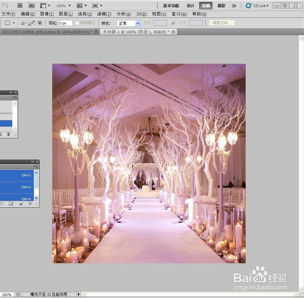Load channel as selection dotted-circle icon
The height and width of the screenshot is (298, 304).
click(x=2, y=203)
